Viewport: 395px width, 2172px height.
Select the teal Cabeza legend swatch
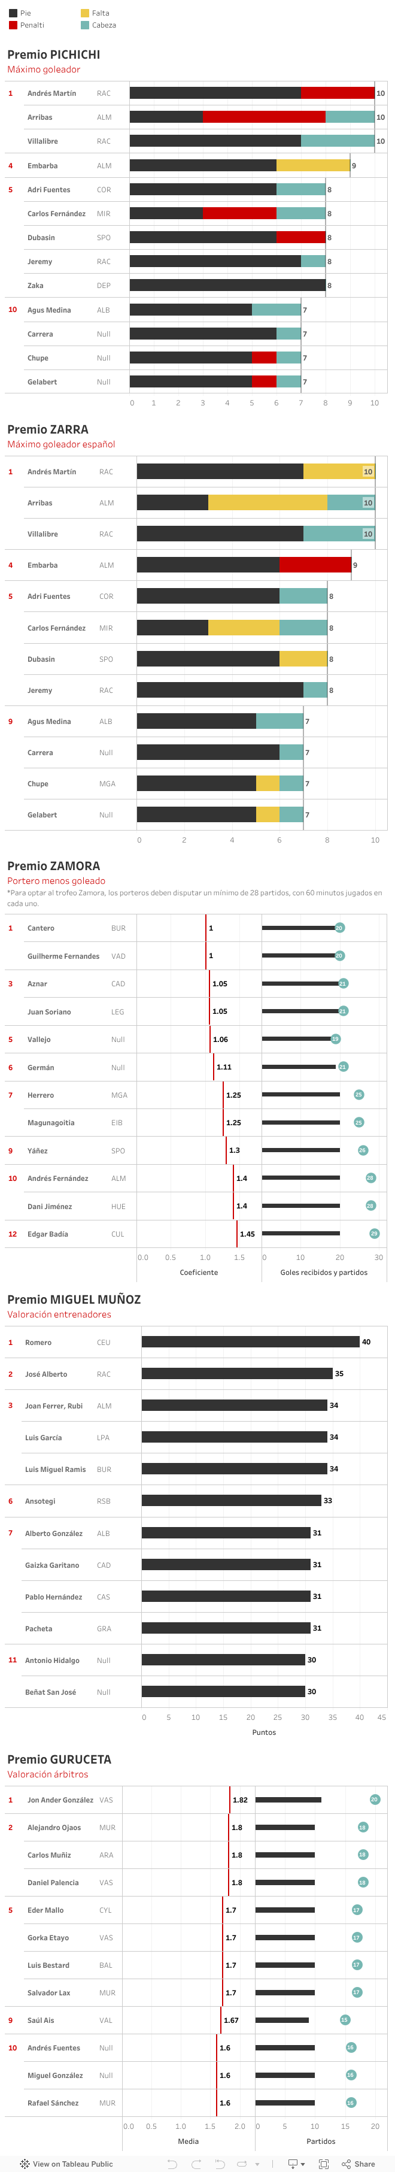(85, 25)
